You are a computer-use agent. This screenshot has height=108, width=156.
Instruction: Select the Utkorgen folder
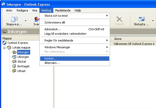(x=23, y=57)
